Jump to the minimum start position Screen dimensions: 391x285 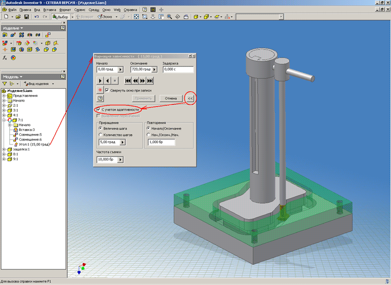pyautogui.click(x=128, y=80)
